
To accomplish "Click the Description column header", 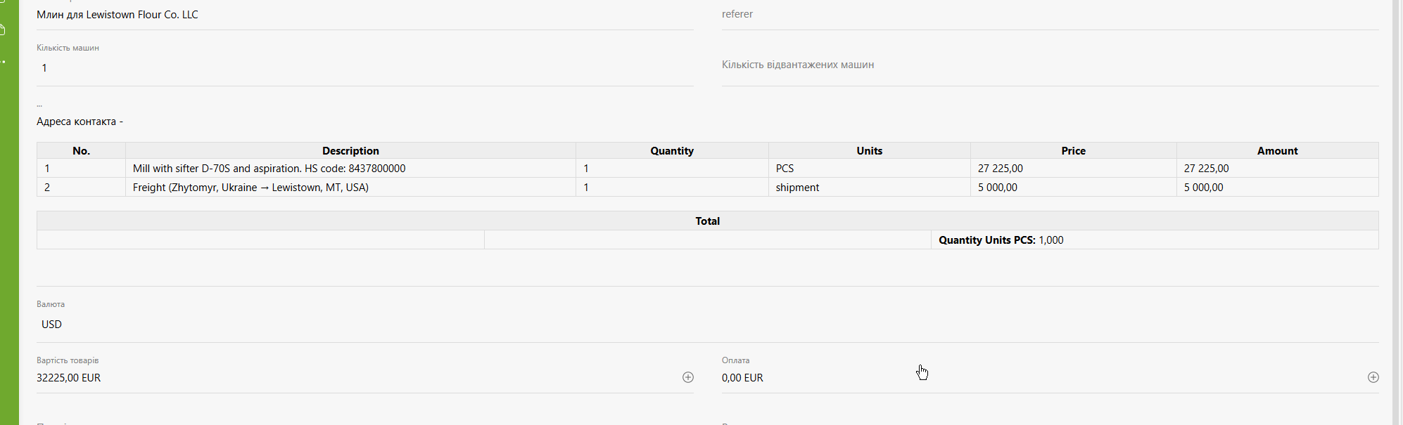I will (x=350, y=151).
